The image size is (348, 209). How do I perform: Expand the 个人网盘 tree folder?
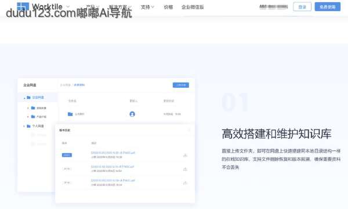(x=24, y=126)
